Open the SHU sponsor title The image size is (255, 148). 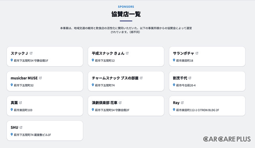(14, 128)
